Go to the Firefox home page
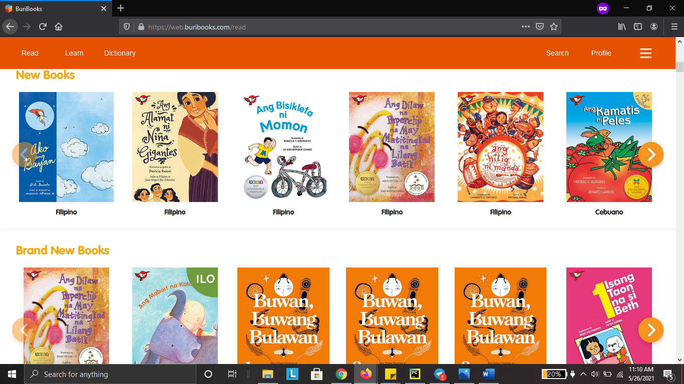The image size is (684, 384). pyautogui.click(x=59, y=26)
